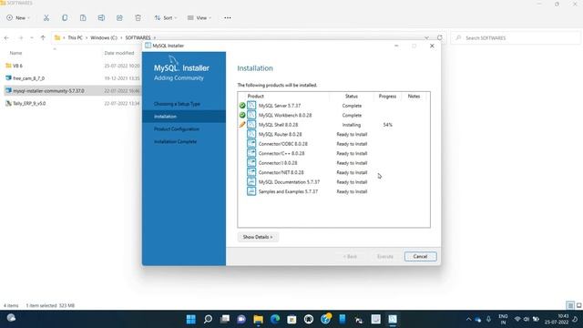
Task: Open the Windows Start menu
Action: pyautogui.click(x=191, y=319)
